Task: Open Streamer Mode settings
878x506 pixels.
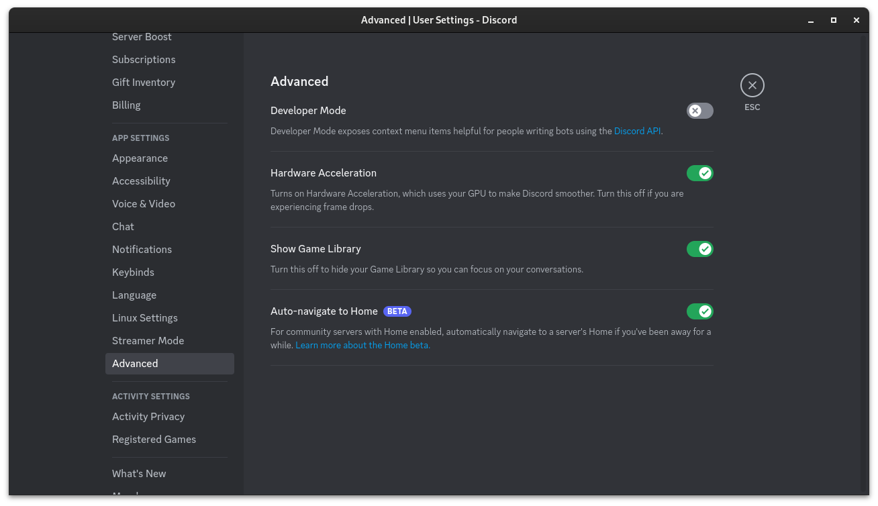Action: [x=148, y=340]
